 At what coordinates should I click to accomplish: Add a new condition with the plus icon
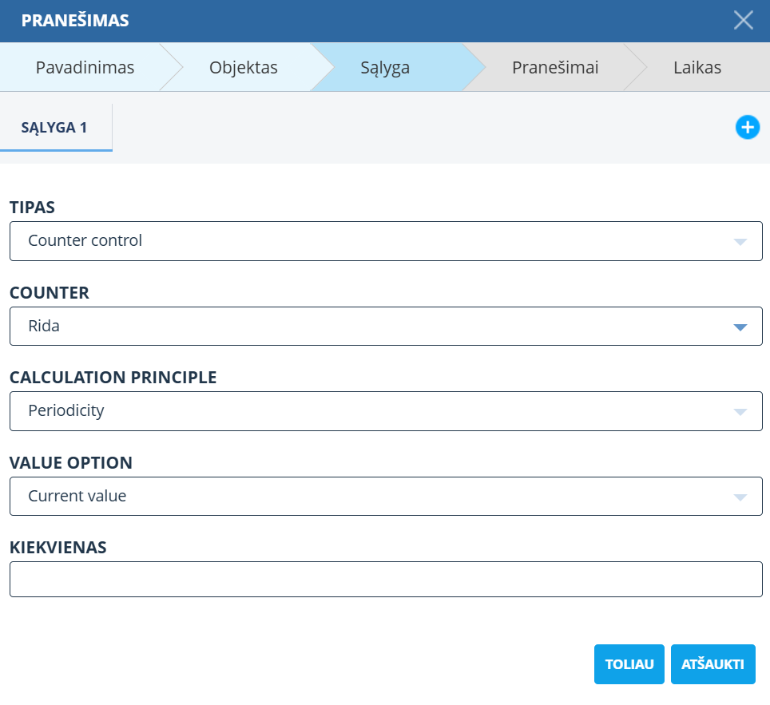pos(747,127)
